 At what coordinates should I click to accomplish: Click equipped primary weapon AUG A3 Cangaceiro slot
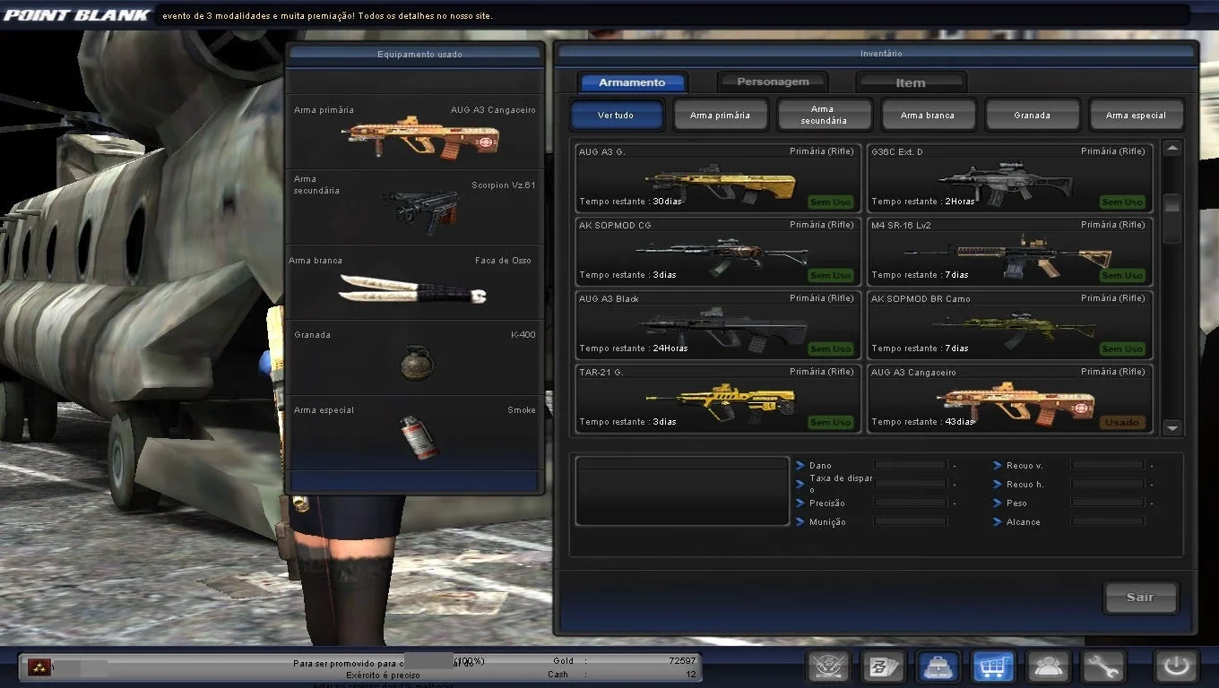(x=415, y=133)
